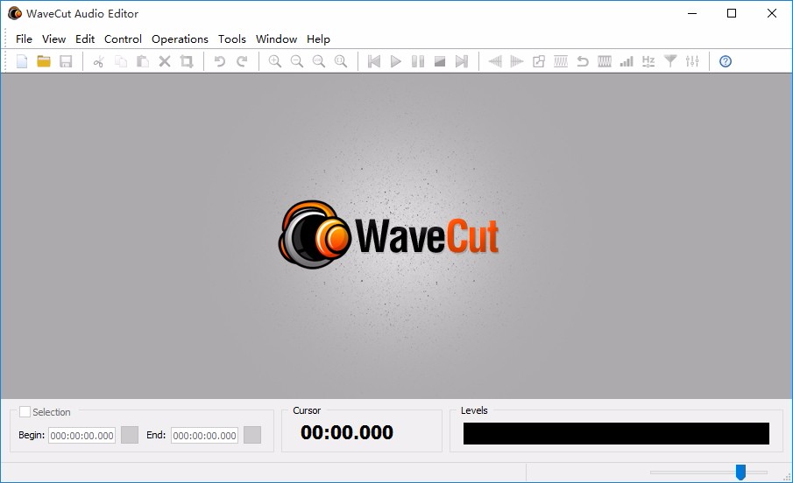Open the equalizer sliders icon

coord(692,61)
